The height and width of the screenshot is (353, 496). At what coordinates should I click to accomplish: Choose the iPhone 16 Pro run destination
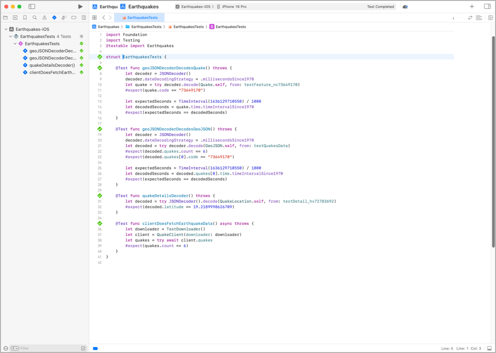tap(232, 7)
